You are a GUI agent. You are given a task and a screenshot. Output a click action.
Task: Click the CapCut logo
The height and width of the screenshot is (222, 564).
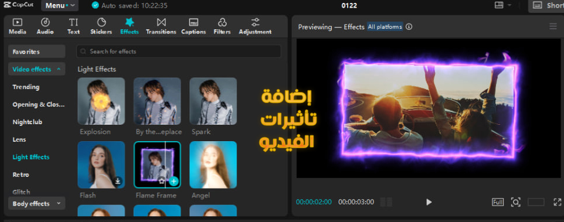(19, 5)
